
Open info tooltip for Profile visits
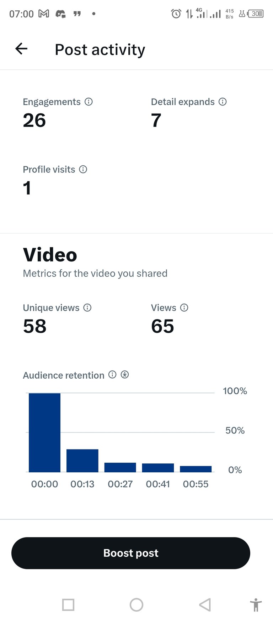point(83,169)
